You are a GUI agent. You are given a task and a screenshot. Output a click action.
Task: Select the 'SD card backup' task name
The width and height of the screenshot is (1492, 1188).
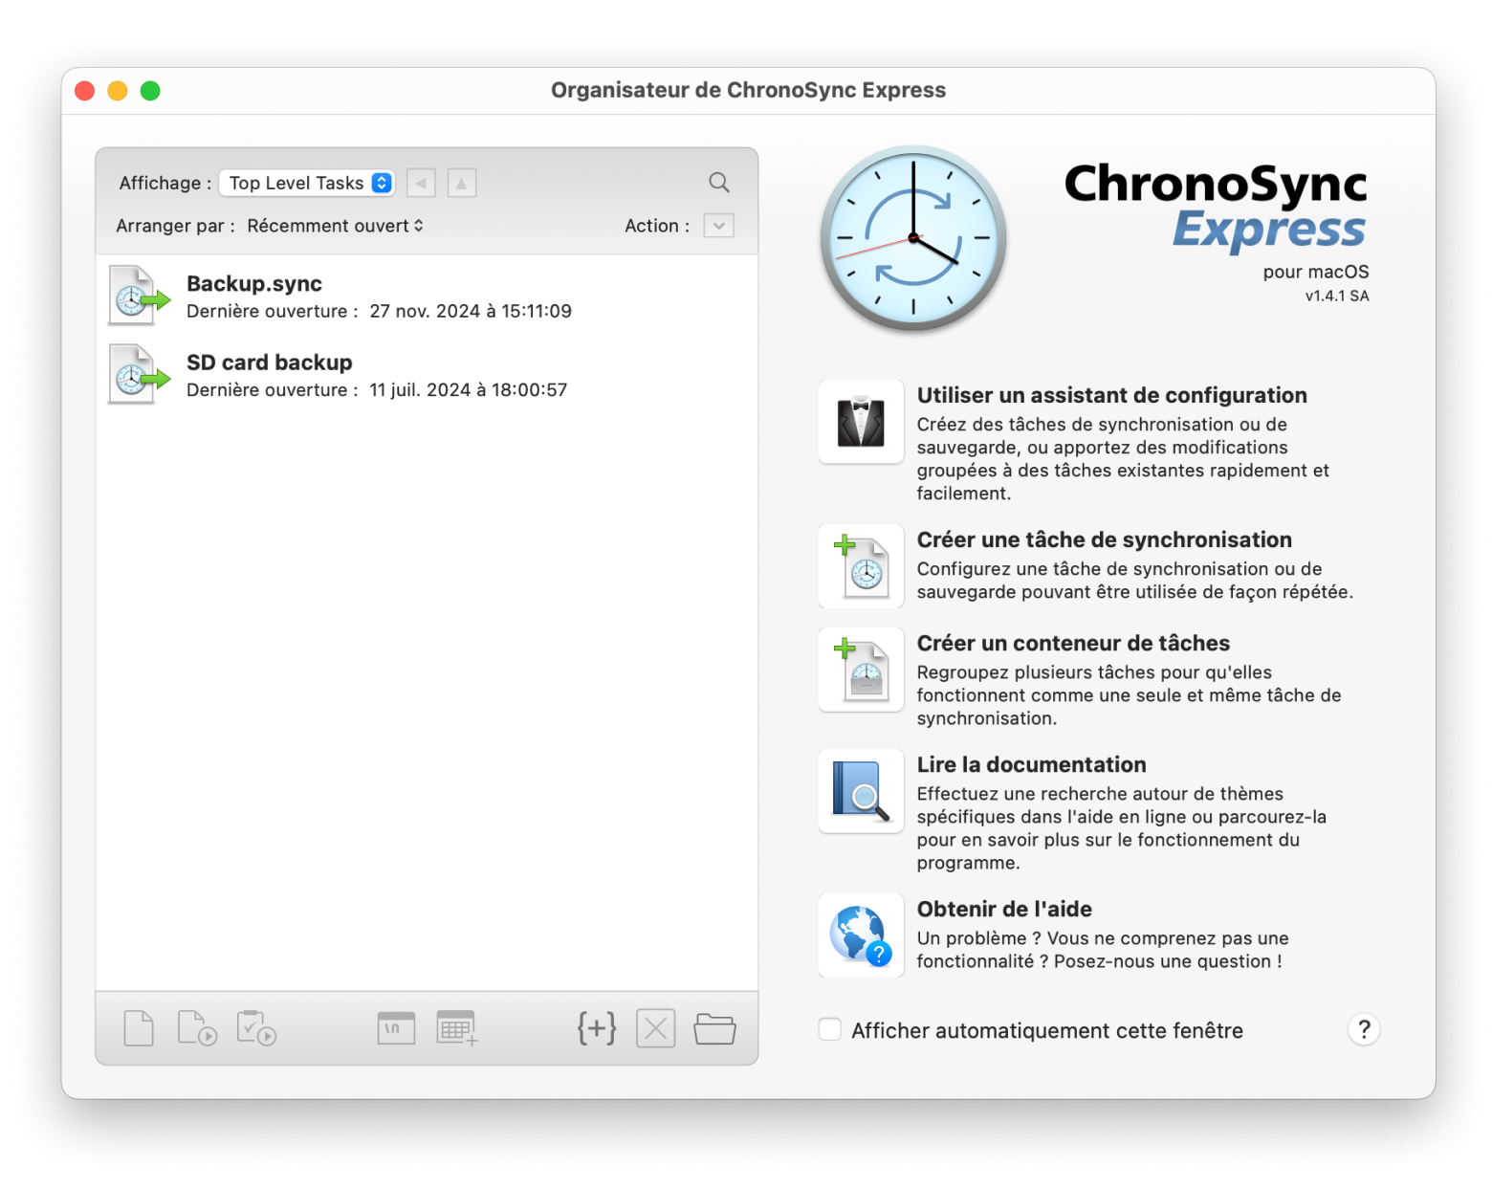(269, 362)
